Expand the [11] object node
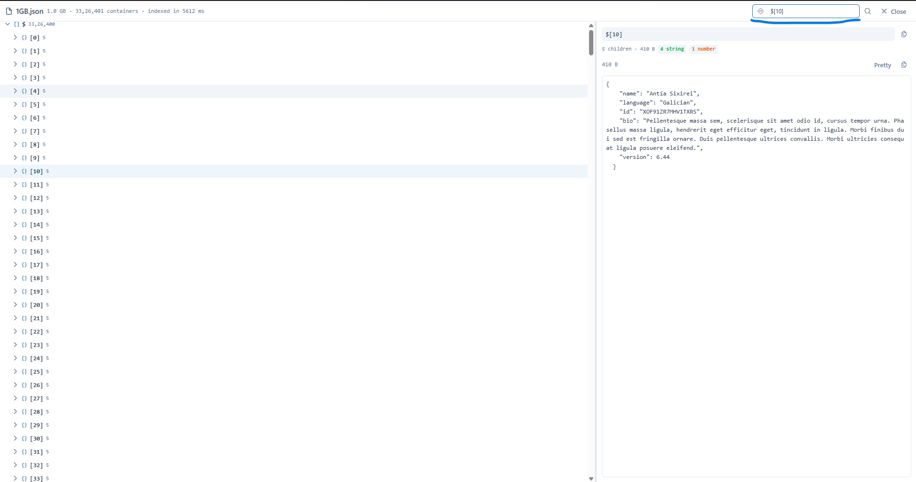 pos(15,184)
